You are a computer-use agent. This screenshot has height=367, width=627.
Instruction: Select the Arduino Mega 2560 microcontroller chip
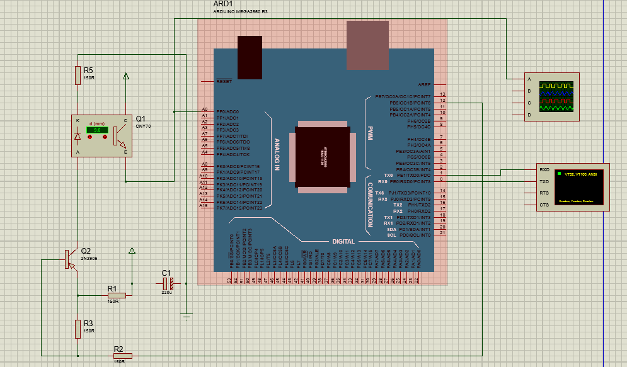tap(322, 155)
